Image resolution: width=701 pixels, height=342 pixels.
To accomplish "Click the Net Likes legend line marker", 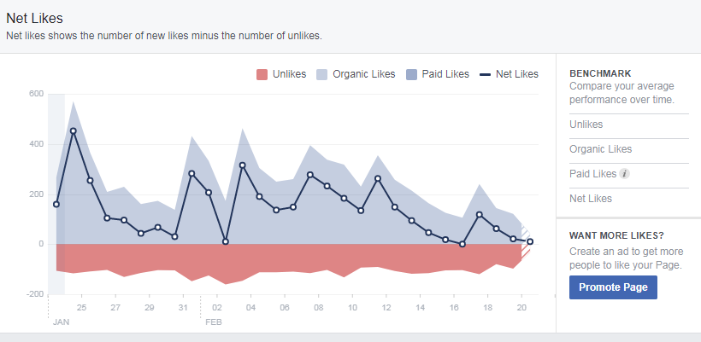I will (x=485, y=74).
